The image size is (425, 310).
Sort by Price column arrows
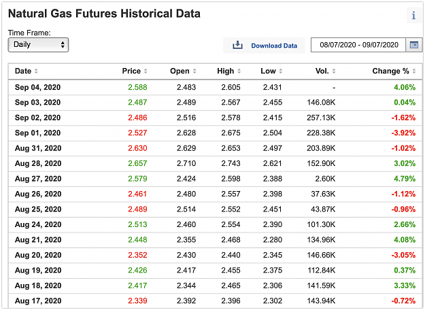pos(146,71)
